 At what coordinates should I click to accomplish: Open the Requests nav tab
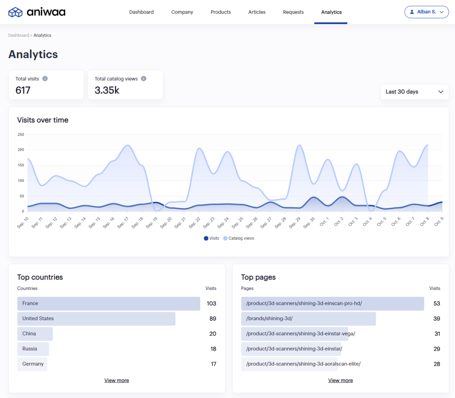pyautogui.click(x=293, y=12)
